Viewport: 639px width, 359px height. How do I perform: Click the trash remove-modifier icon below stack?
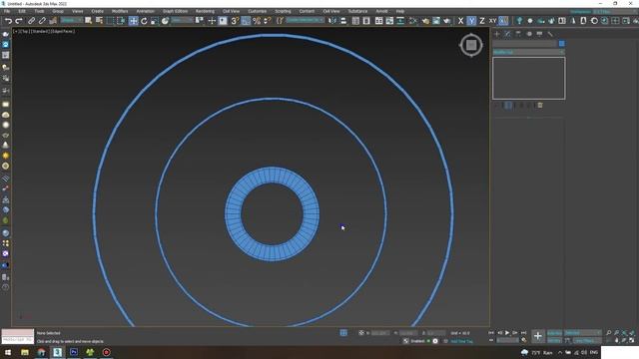click(540, 106)
